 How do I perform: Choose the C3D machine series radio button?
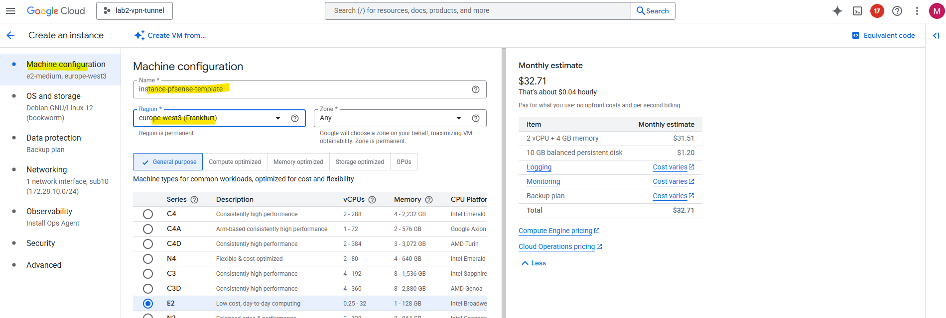pos(148,289)
